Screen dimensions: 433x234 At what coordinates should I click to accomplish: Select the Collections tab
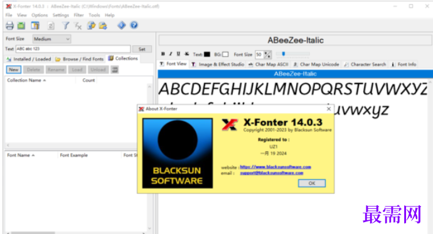pyautogui.click(x=123, y=58)
